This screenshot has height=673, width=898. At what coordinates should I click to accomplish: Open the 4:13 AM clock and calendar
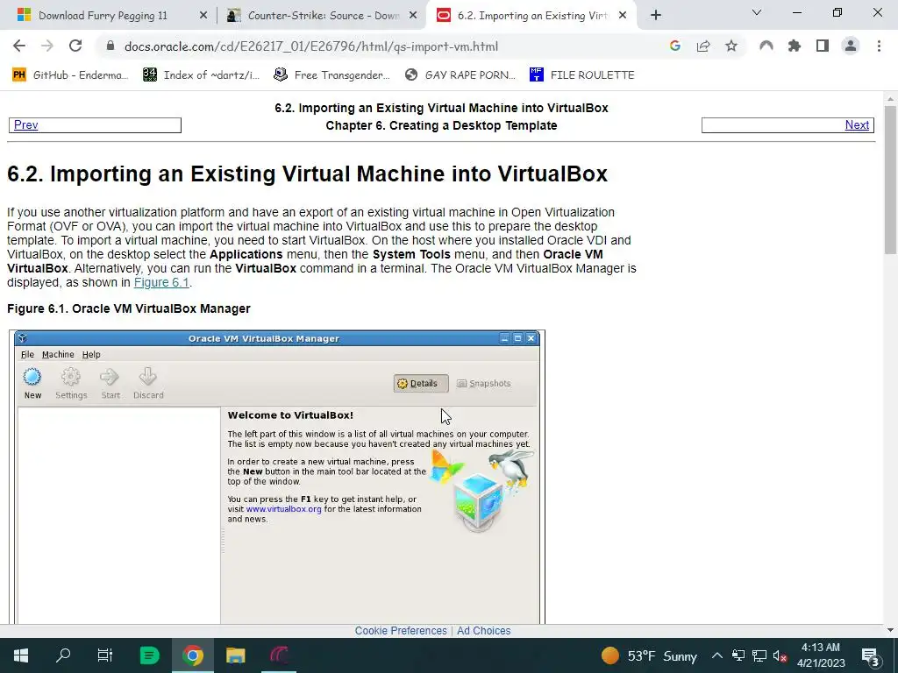tap(821, 655)
